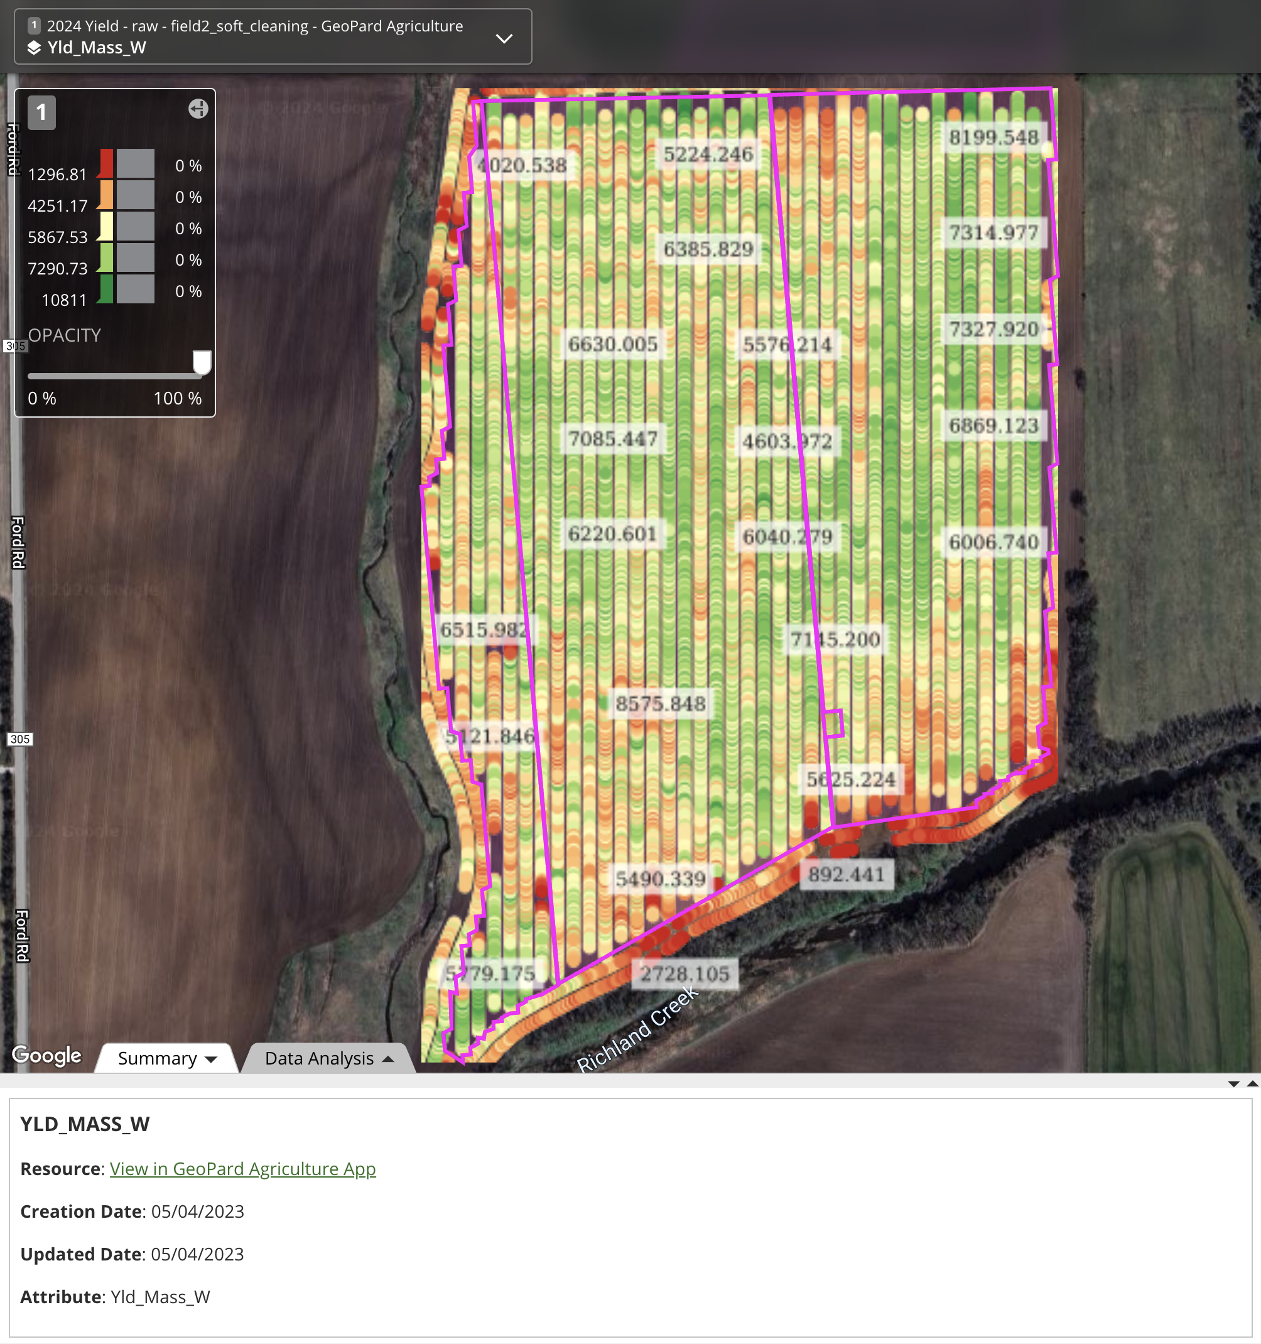Viewport: 1261px width, 1344px height.
Task: Click the legend collapse arrow icon
Action: (198, 109)
